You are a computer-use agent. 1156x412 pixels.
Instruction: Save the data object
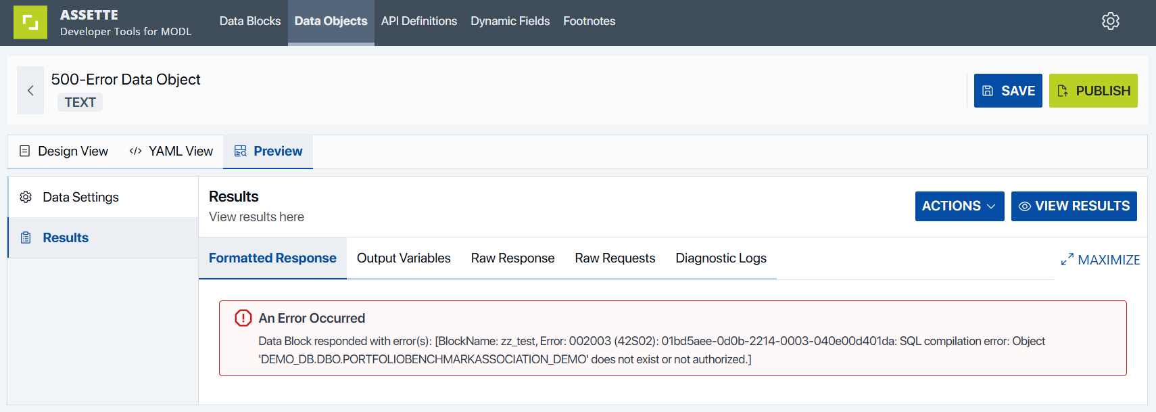pyautogui.click(x=1007, y=91)
